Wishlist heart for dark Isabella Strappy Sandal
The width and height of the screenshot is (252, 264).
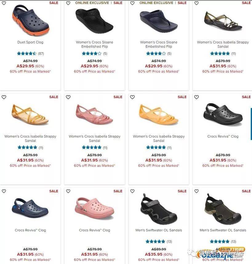click(x=196, y=3)
